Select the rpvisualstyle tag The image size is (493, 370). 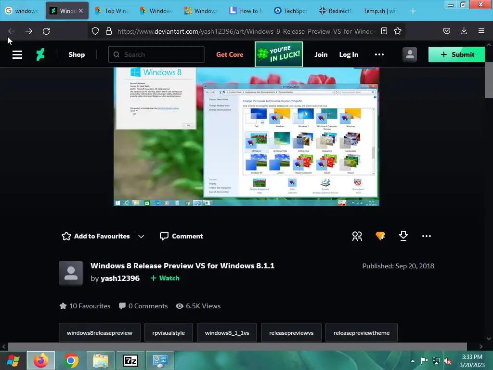click(169, 332)
